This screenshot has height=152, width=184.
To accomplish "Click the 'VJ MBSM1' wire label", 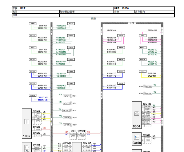I will click(x=61, y=40).
